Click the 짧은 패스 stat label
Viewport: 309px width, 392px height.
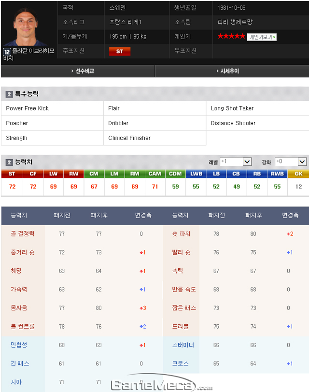click(x=184, y=308)
